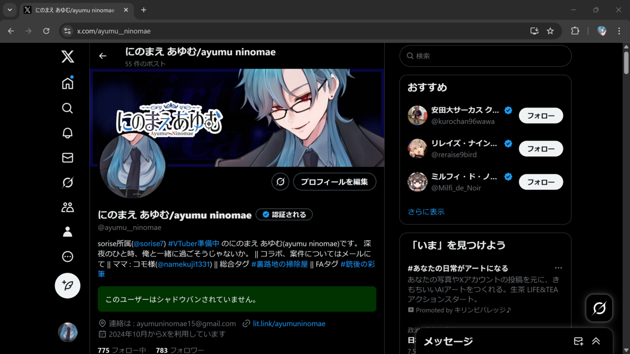Open Chrome profile avatar

pyautogui.click(x=602, y=31)
